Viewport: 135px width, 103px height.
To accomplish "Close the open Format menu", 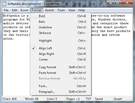I will click(37, 10).
